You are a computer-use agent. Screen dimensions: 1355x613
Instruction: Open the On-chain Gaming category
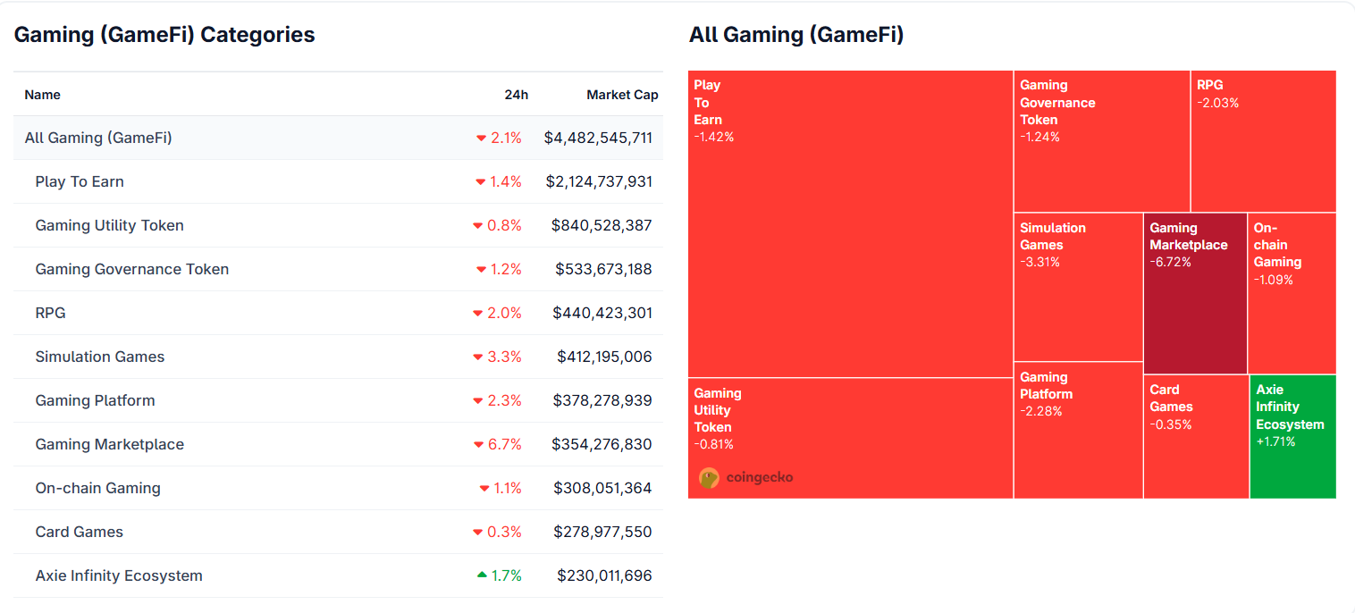98,488
